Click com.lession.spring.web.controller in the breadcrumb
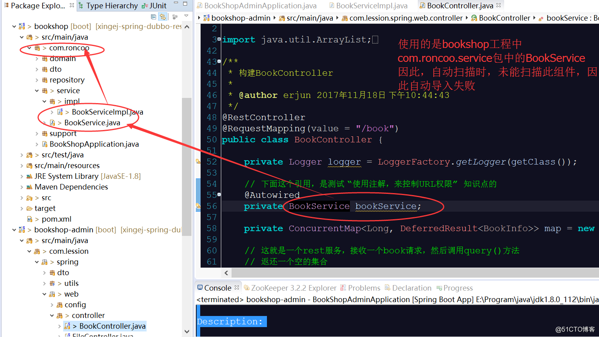 406,18
